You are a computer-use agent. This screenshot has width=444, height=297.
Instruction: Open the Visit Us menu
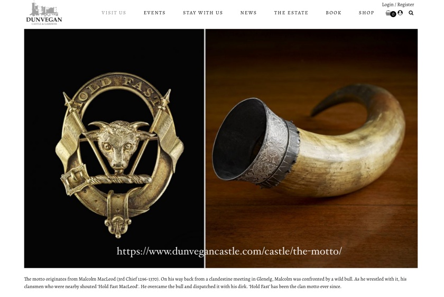[114, 13]
